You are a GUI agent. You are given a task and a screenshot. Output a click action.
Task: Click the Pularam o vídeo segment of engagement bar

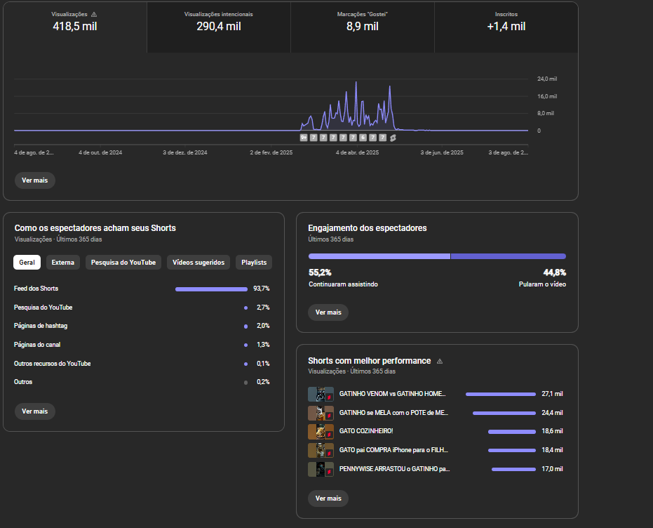click(x=509, y=256)
